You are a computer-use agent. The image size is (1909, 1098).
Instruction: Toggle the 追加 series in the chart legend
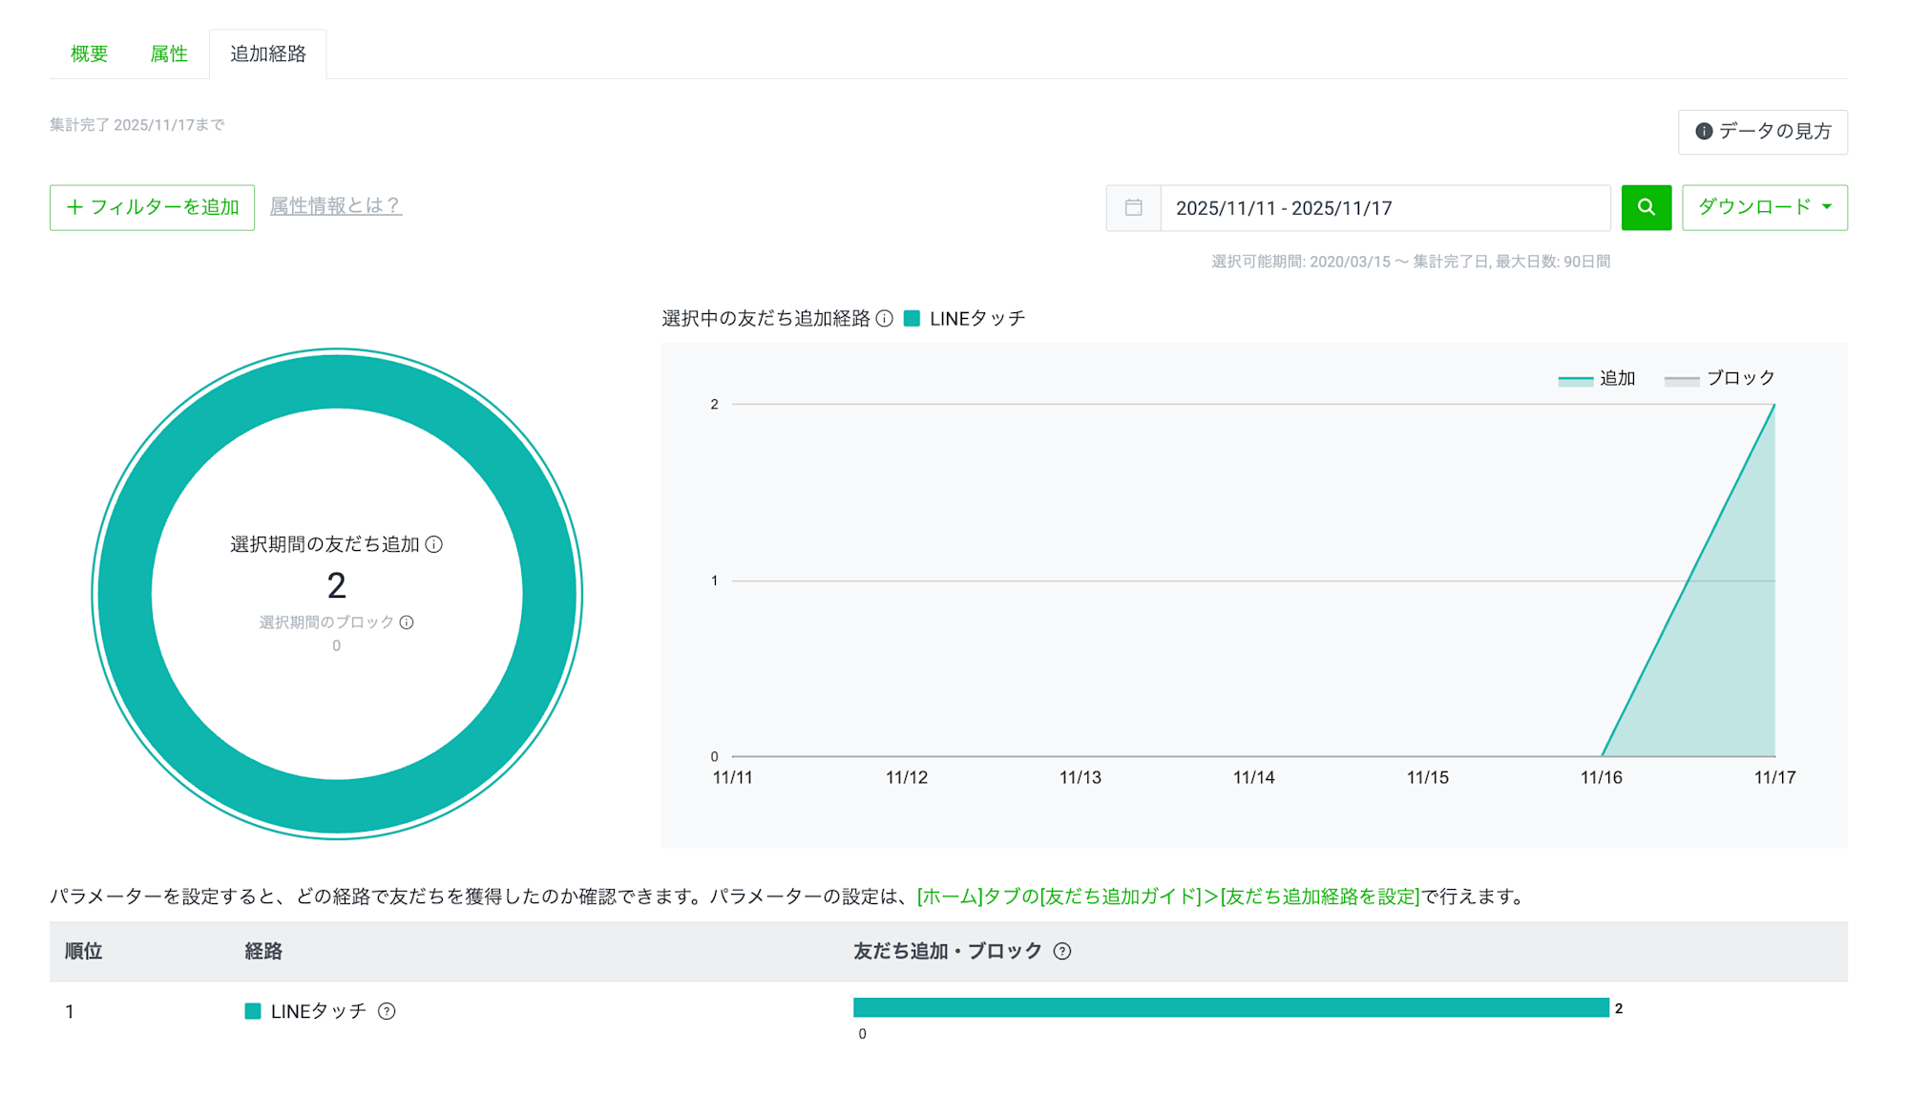click(1597, 377)
